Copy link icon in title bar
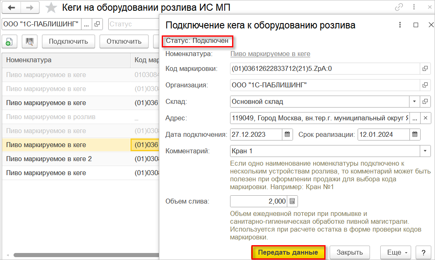Screen dimensions: 435x260 pos(398,7)
